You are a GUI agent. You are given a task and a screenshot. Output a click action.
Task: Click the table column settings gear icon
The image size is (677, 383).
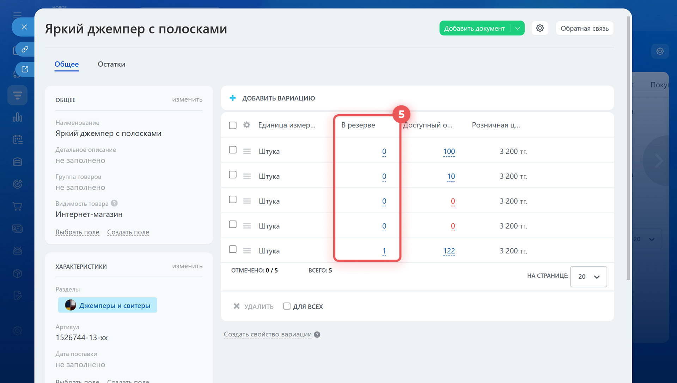pos(246,125)
